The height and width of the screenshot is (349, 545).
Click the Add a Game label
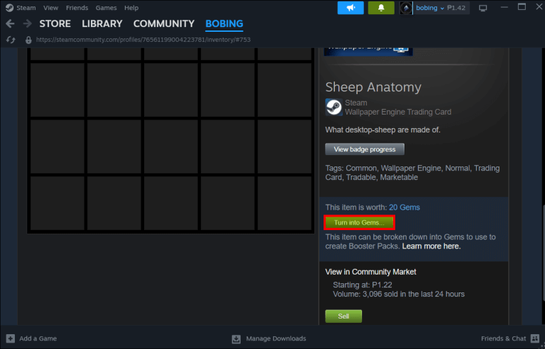pos(38,338)
